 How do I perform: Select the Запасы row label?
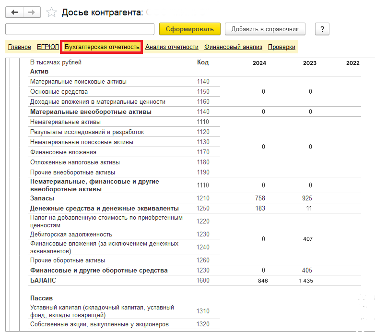click(x=42, y=198)
